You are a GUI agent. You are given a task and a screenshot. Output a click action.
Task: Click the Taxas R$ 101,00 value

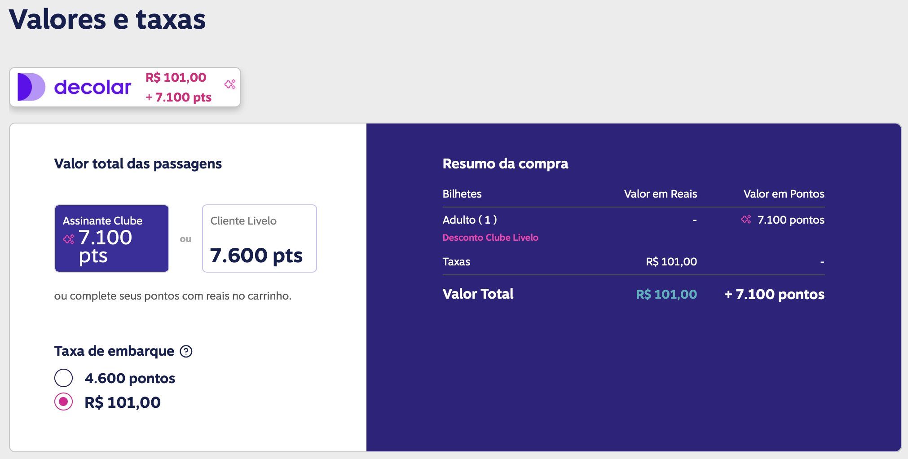pyautogui.click(x=671, y=261)
